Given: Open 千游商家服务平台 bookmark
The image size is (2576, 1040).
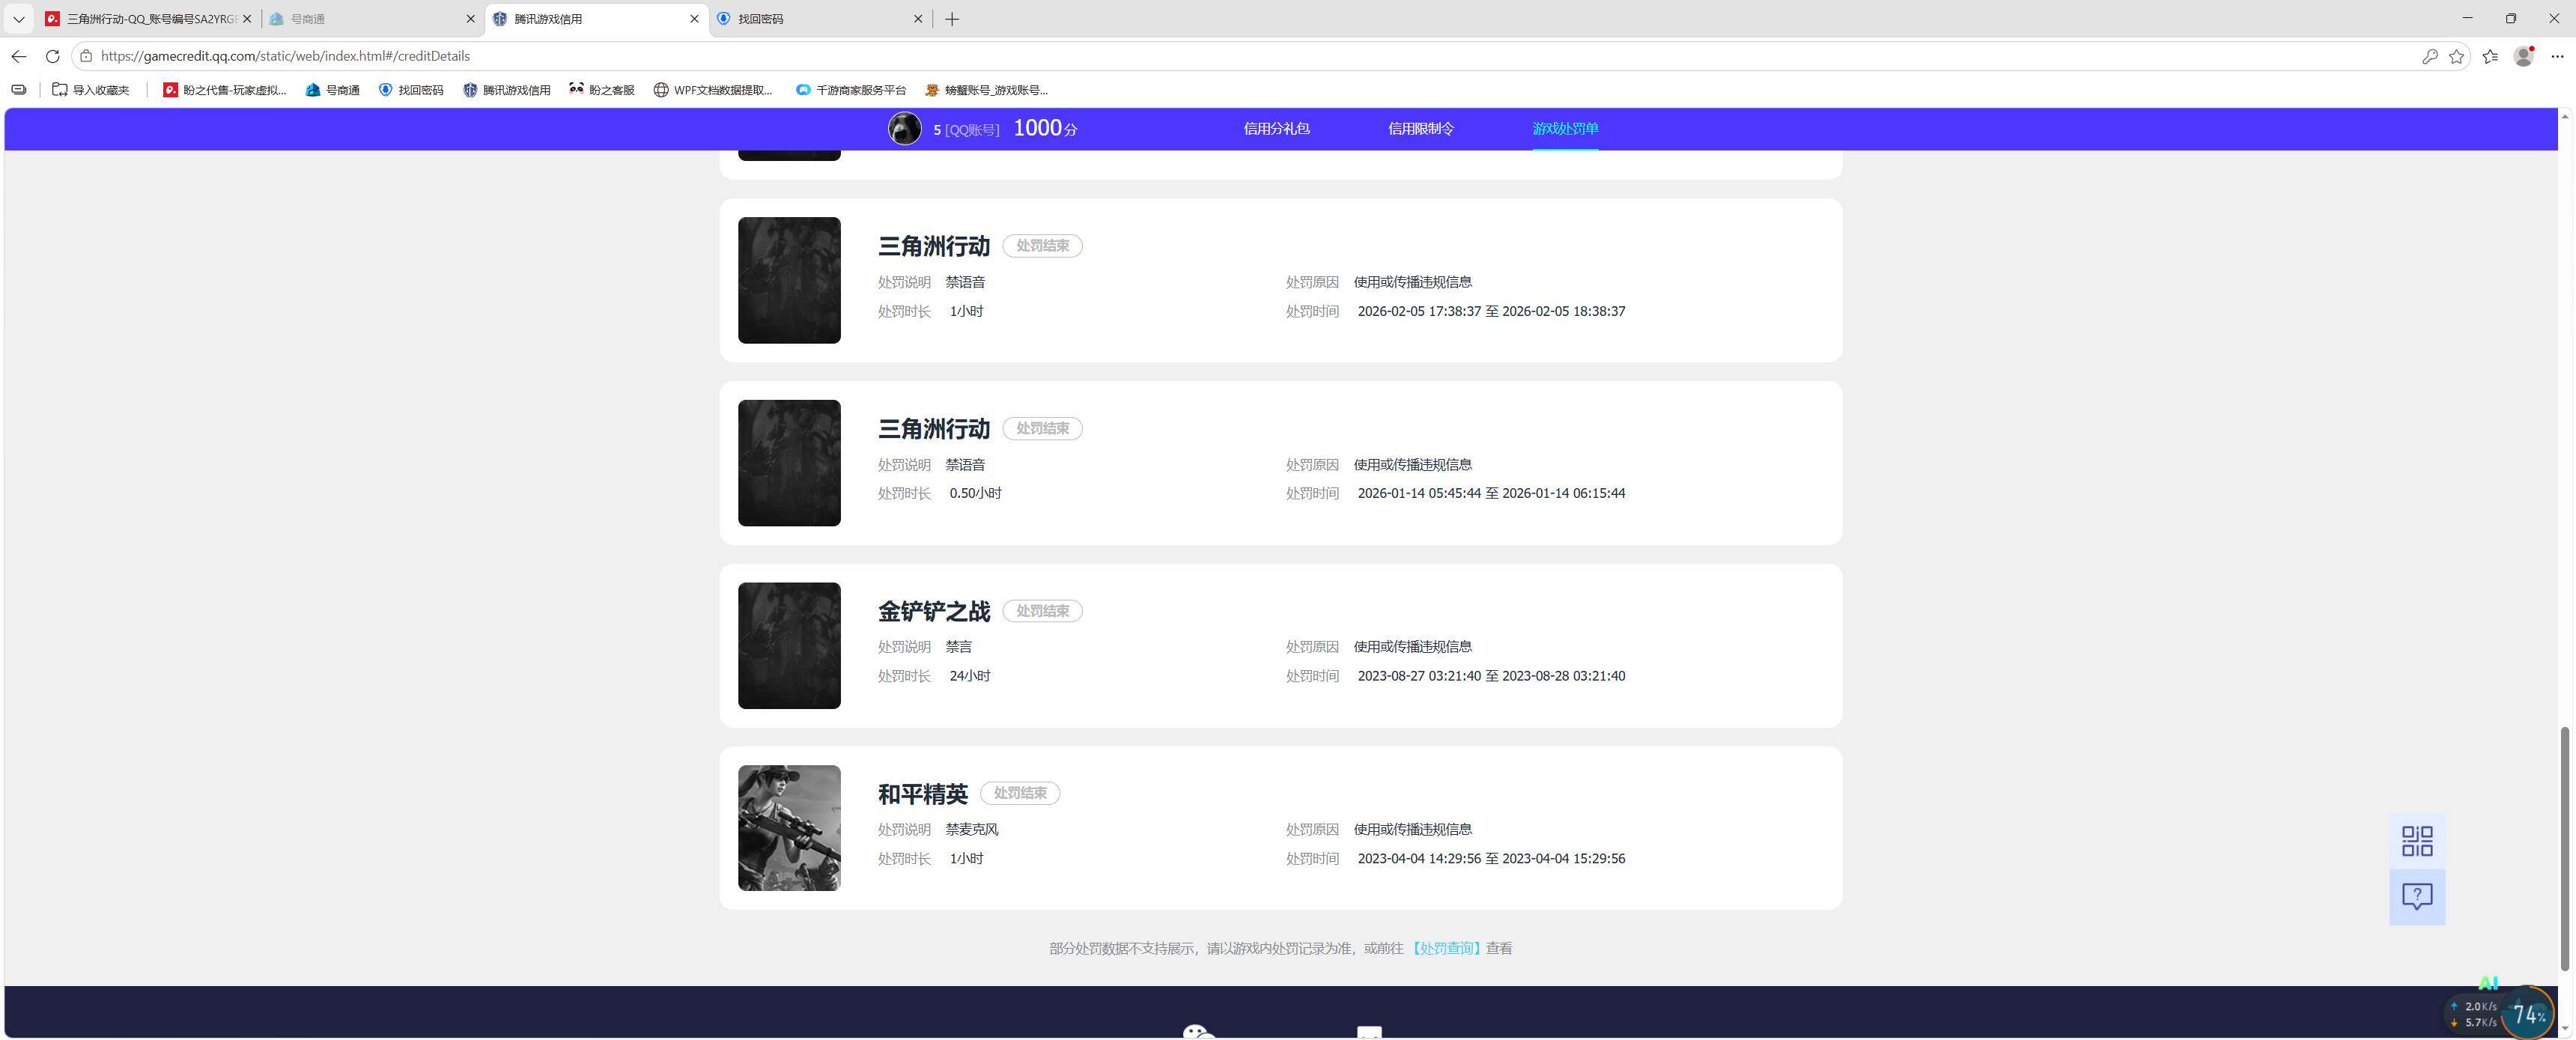Looking at the screenshot, I should pos(851,90).
